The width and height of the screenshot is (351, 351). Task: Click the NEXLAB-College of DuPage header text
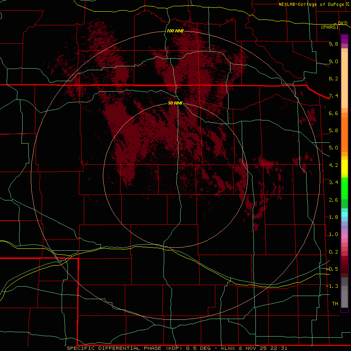(x=312, y=4)
